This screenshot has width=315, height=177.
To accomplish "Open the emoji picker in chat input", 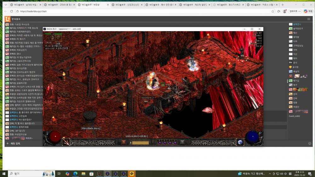I will [x=309, y=143].
